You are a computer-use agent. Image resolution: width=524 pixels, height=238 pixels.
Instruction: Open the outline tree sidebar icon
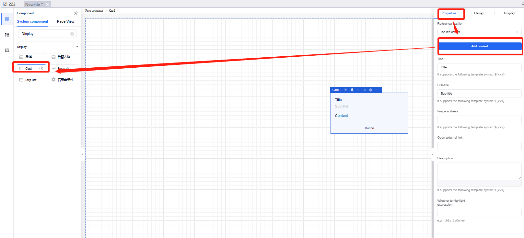(x=7, y=35)
